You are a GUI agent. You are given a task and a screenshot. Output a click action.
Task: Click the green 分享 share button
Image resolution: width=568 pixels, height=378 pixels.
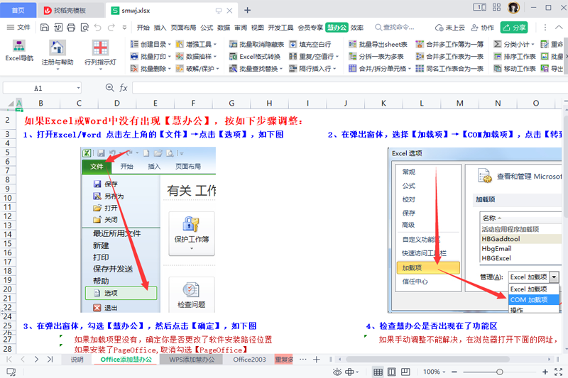coord(514,28)
